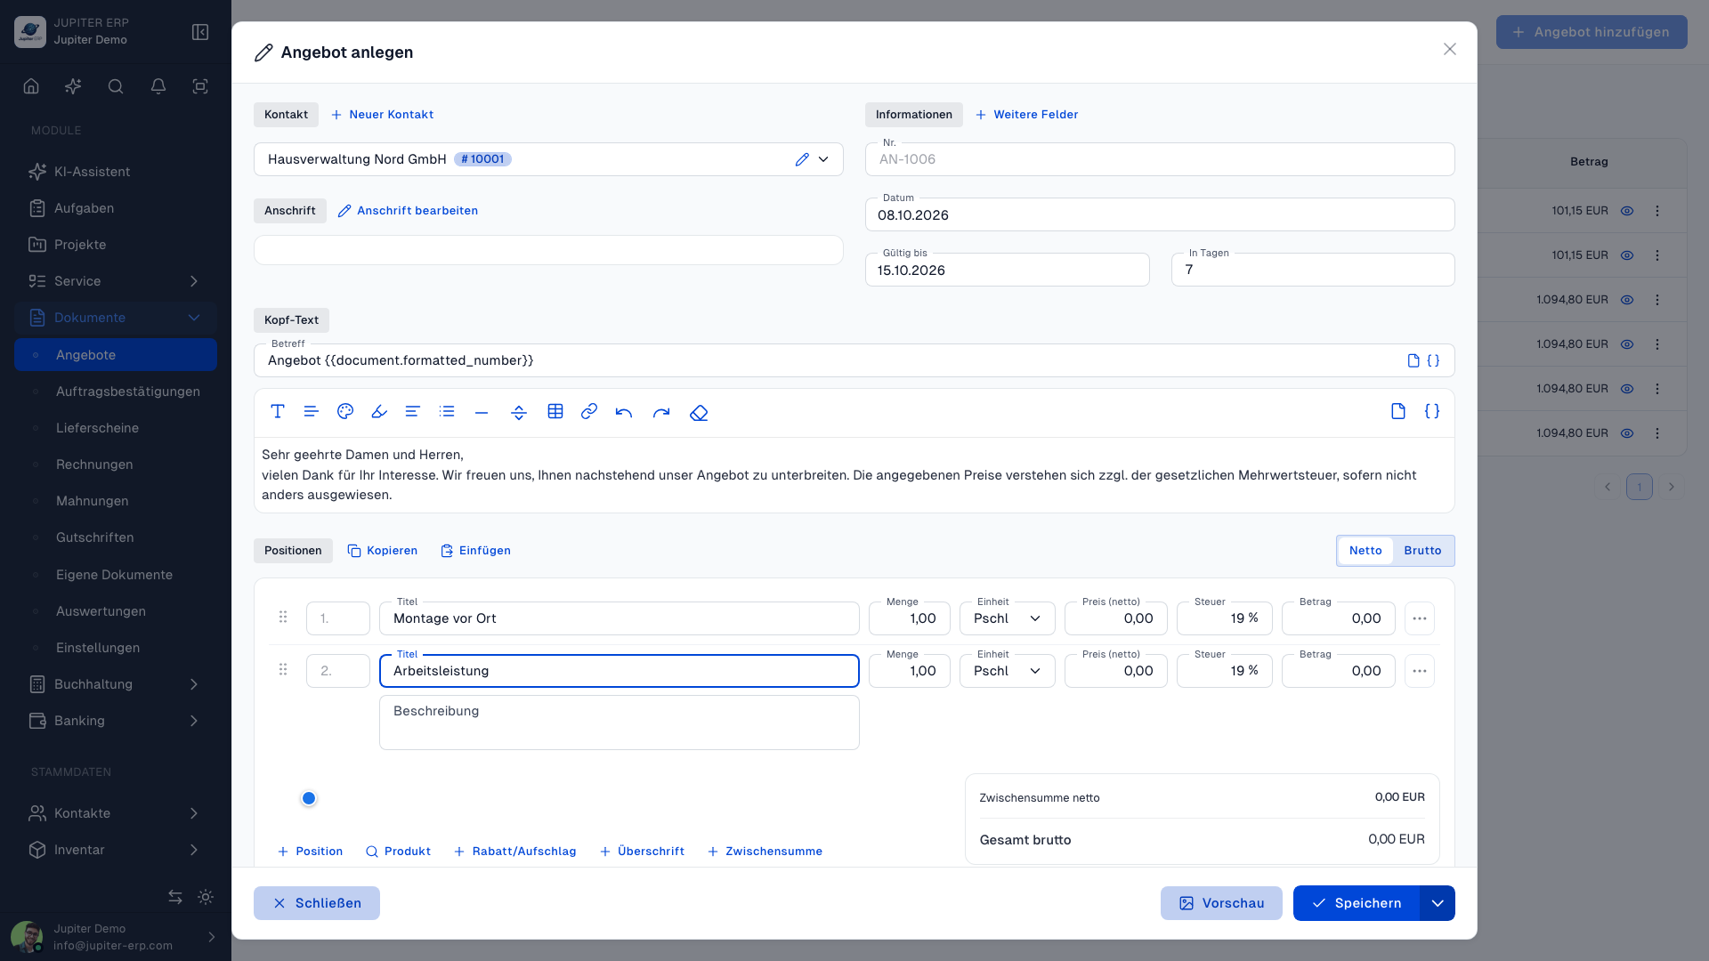1709x961 pixels.
Task: Open text template icon in editor toolbar
Action: click(x=1398, y=411)
